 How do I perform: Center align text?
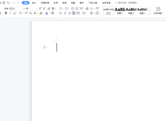(65, 13)
